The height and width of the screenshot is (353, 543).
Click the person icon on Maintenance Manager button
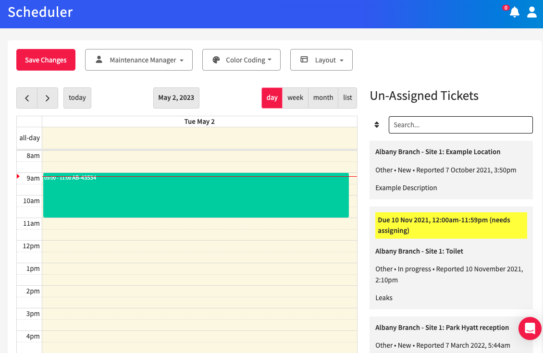pyautogui.click(x=99, y=60)
